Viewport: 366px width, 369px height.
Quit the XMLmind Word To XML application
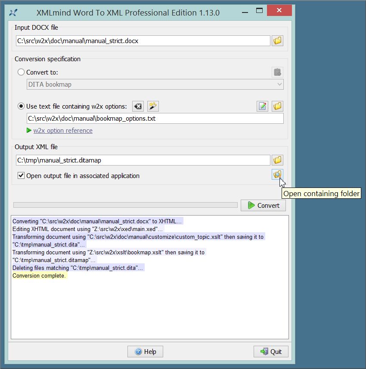point(271,352)
